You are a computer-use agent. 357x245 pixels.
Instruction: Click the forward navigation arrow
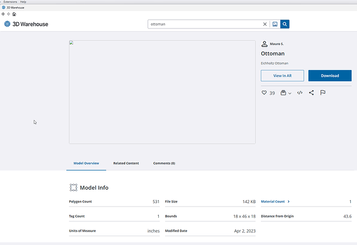tap(8, 14)
